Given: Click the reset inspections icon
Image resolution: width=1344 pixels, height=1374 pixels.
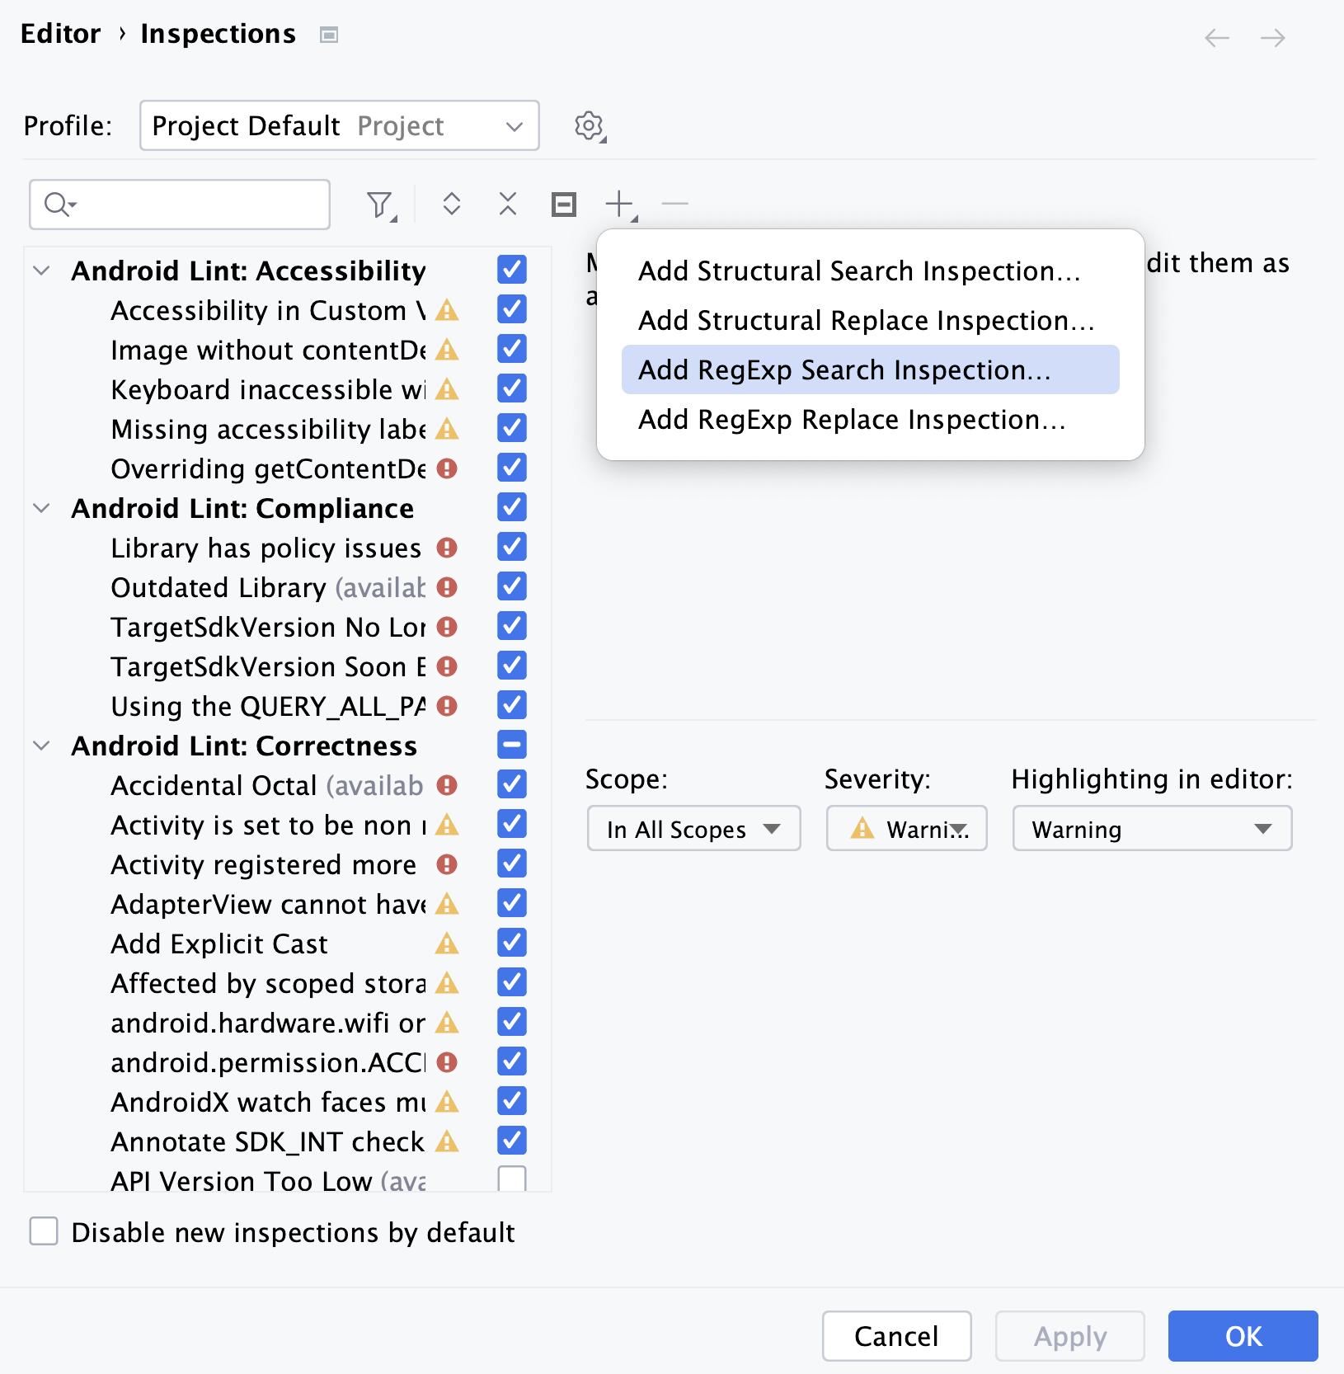Looking at the screenshot, I should coord(563,205).
